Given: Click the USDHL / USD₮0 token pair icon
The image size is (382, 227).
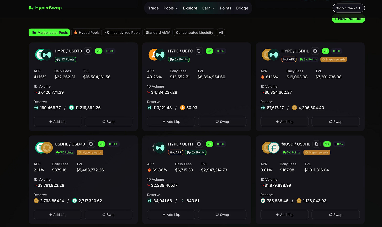Looking at the screenshot, I should tap(44, 148).
